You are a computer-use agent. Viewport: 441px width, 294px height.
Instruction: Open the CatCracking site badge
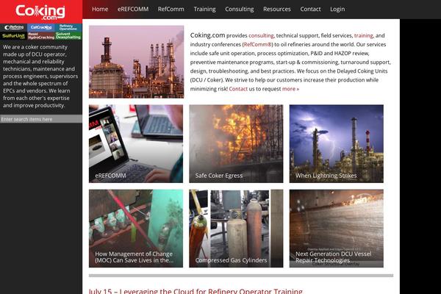(x=41, y=28)
